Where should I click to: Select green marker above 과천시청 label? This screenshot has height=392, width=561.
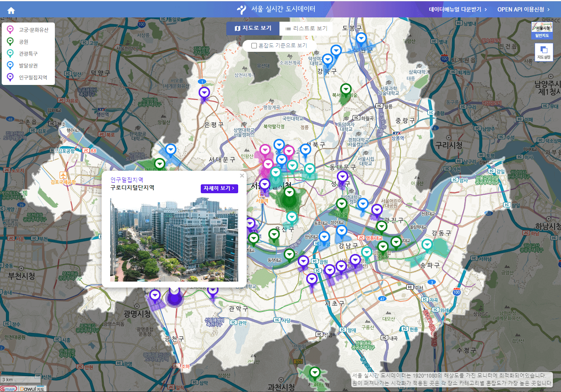pyautogui.click(x=315, y=374)
